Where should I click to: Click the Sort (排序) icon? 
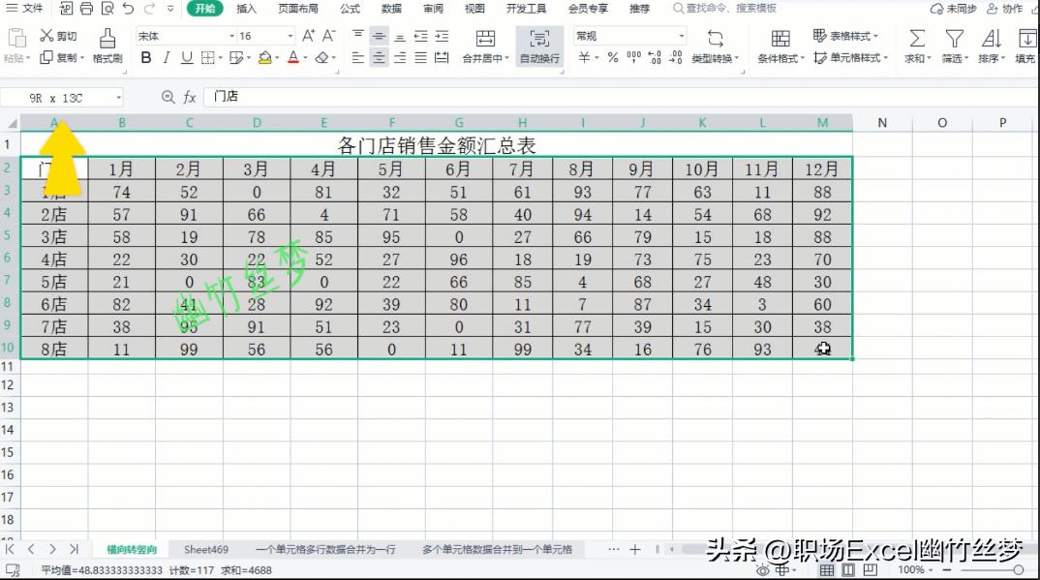click(x=991, y=39)
